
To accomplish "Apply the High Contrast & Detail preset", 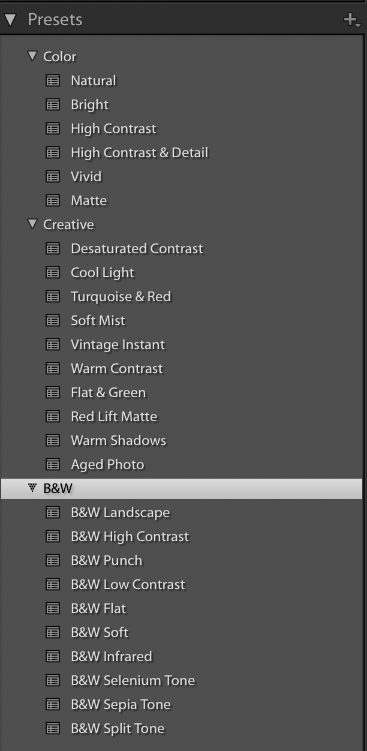I will (x=139, y=152).
